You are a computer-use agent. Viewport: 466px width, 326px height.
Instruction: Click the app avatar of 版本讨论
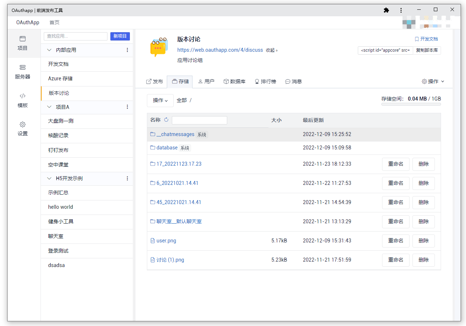(x=159, y=46)
